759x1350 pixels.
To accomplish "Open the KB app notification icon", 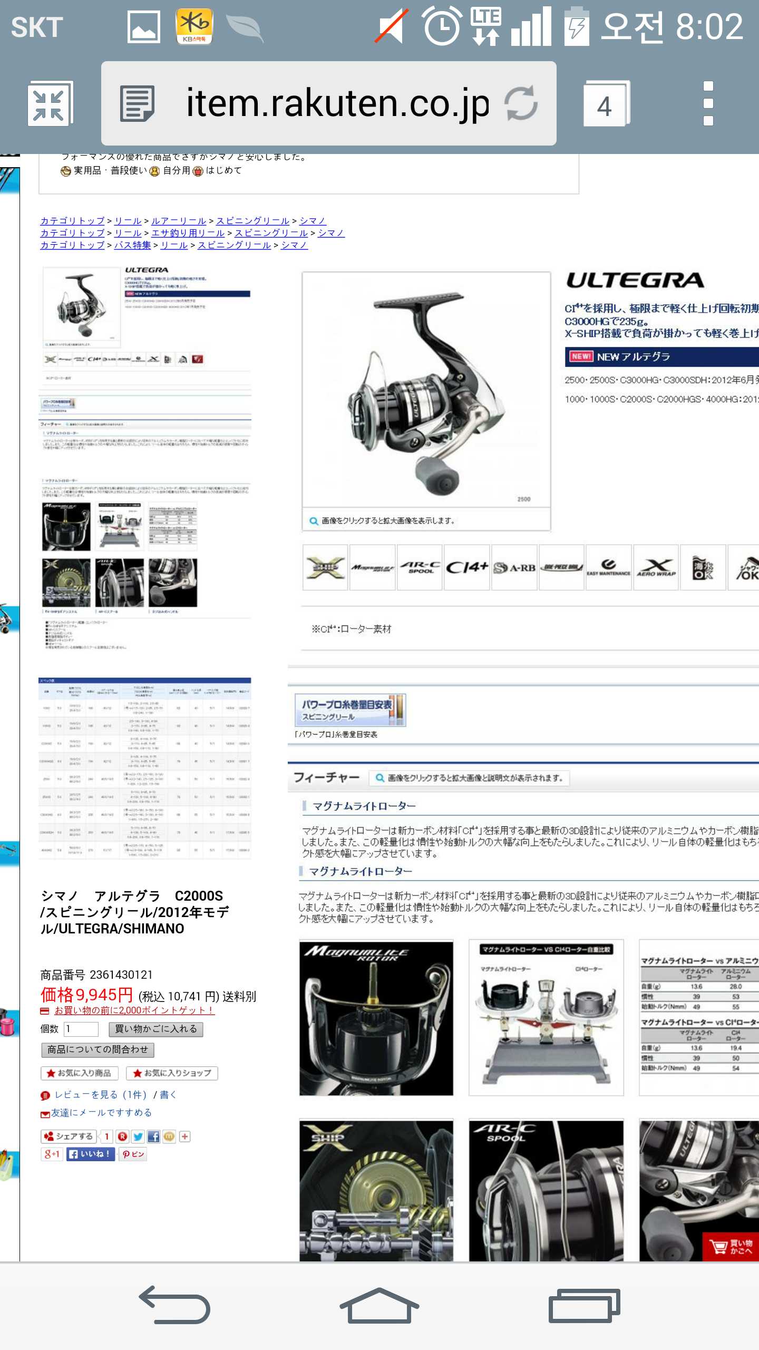I will (194, 26).
